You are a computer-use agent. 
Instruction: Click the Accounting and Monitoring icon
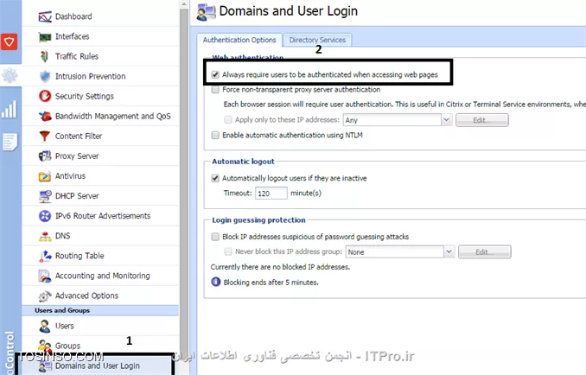tap(45, 276)
